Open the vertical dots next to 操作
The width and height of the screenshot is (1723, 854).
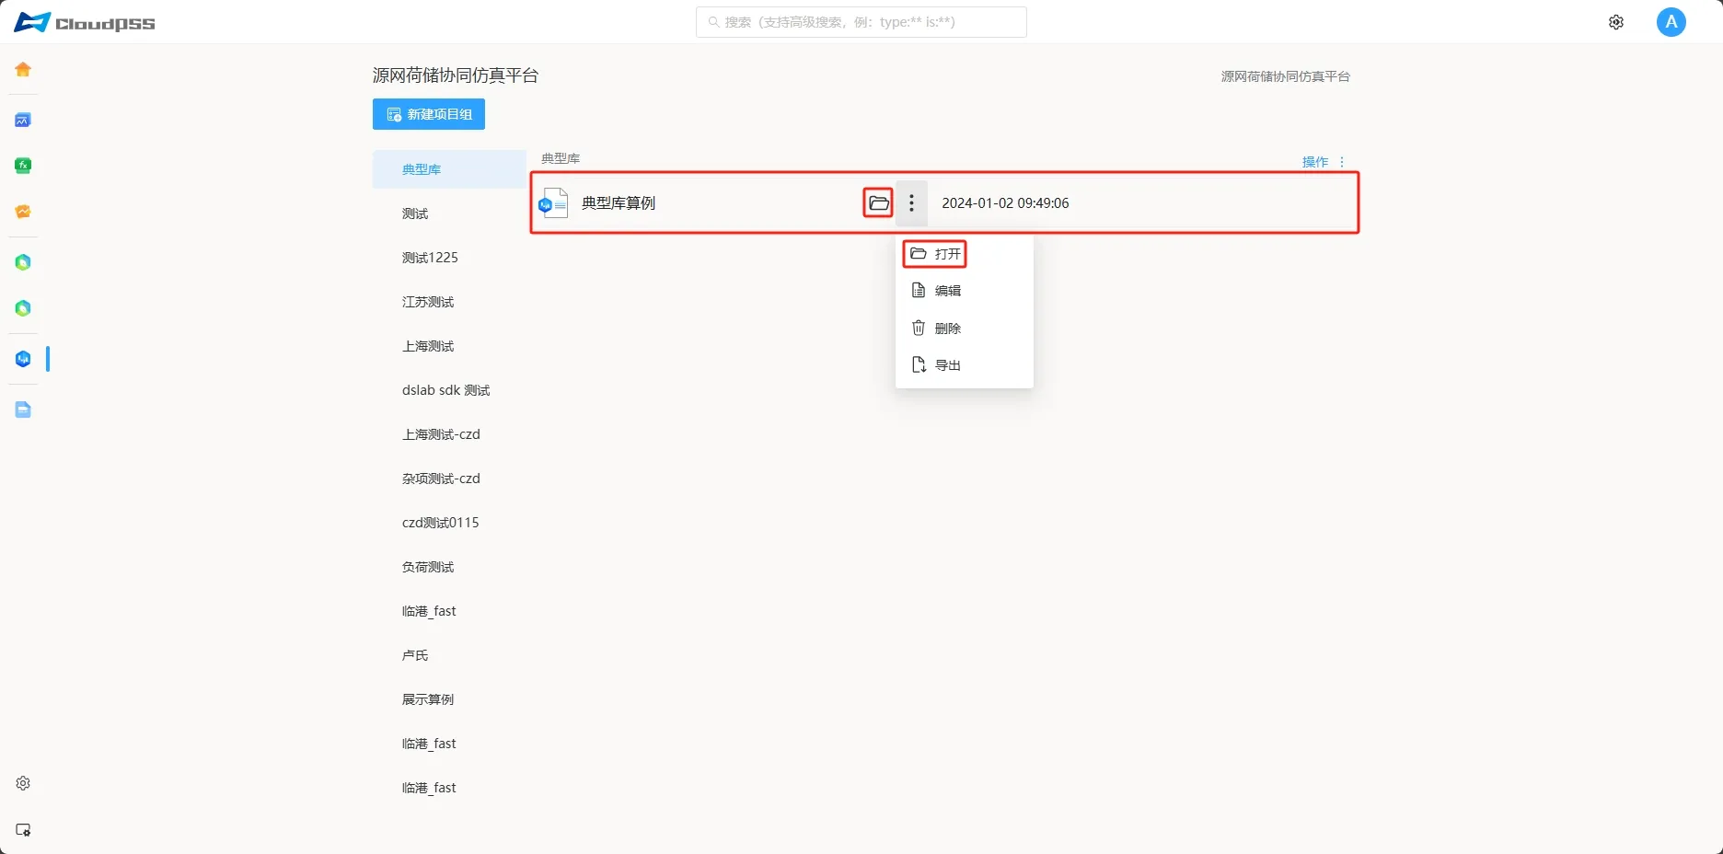pyautogui.click(x=1342, y=162)
